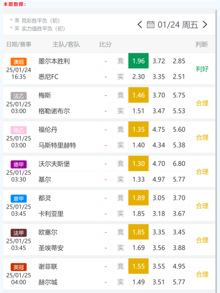
Task: Click the blue 意甲 league badge
Action: coord(19,199)
